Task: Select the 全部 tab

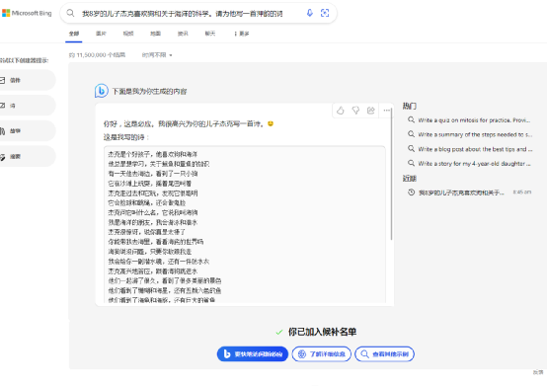Action: tap(74, 34)
